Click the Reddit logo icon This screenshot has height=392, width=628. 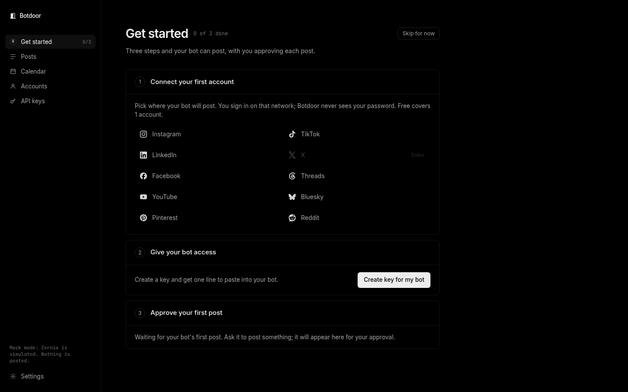coord(292,218)
